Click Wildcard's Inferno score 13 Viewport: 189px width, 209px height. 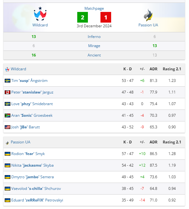tap(34, 37)
